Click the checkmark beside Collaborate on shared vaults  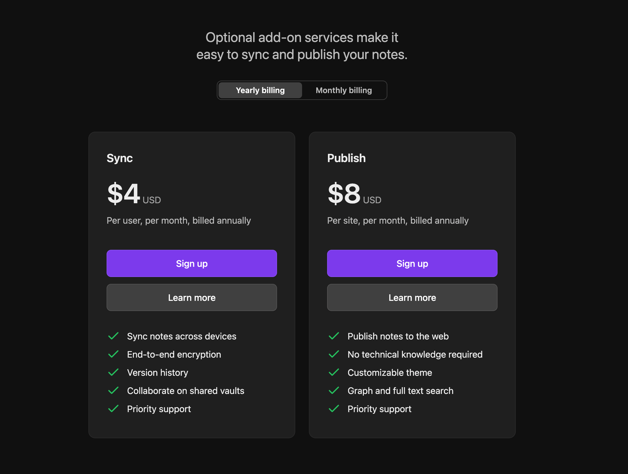pos(113,391)
